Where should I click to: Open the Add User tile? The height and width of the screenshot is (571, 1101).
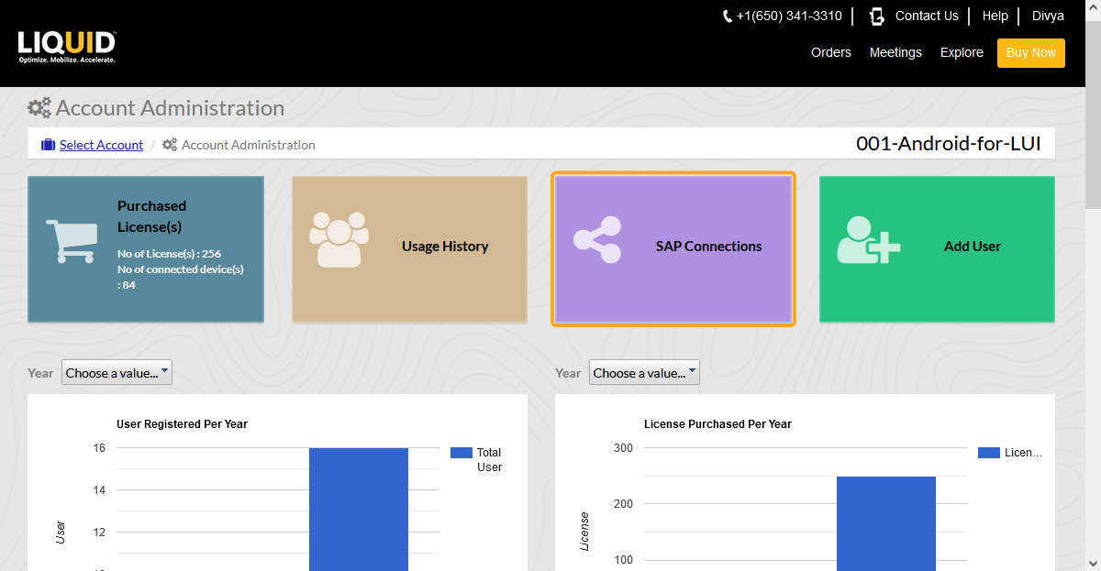pyautogui.click(x=937, y=249)
